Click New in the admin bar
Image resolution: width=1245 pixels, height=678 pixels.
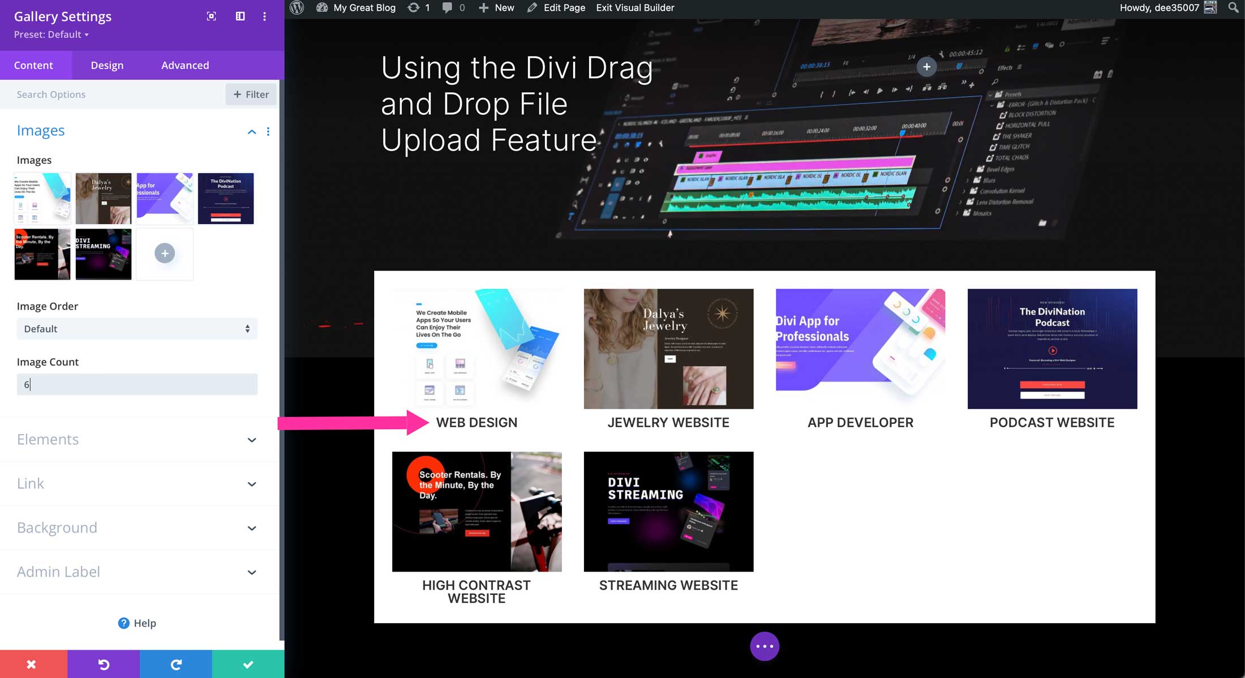(x=496, y=7)
